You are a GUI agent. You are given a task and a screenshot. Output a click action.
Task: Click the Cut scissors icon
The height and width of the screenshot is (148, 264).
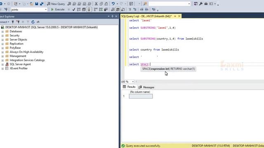point(96,4)
